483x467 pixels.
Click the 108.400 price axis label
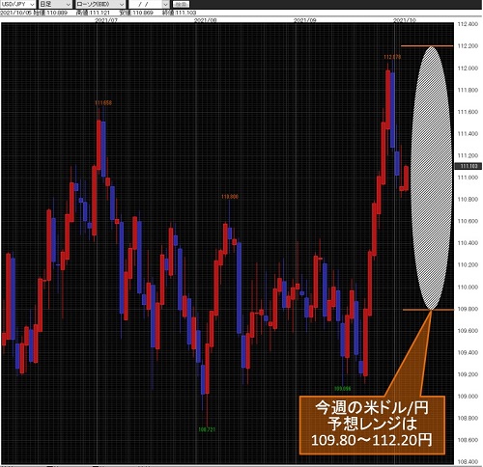pyautogui.click(x=468, y=462)
